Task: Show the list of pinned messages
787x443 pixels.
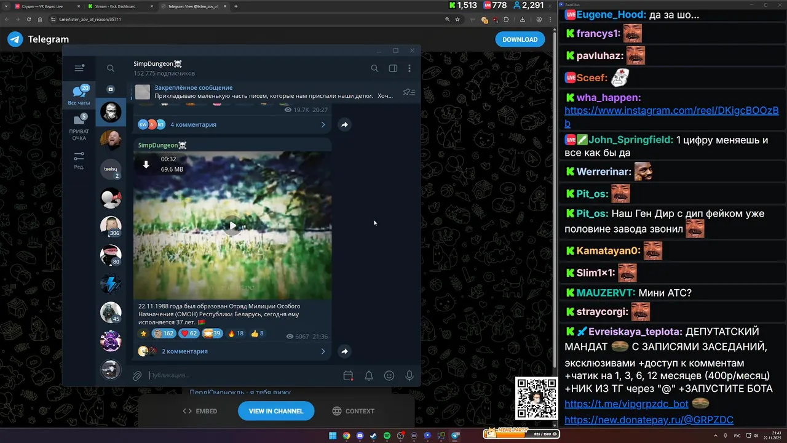Action: (409, 92)
